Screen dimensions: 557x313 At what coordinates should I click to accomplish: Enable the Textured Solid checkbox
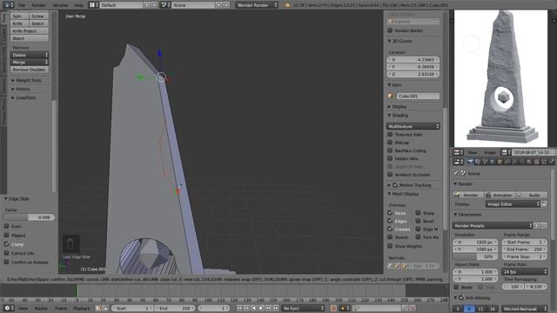point(390,134)
